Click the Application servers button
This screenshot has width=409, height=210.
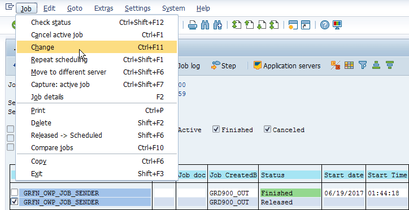(x=287, y=65)
